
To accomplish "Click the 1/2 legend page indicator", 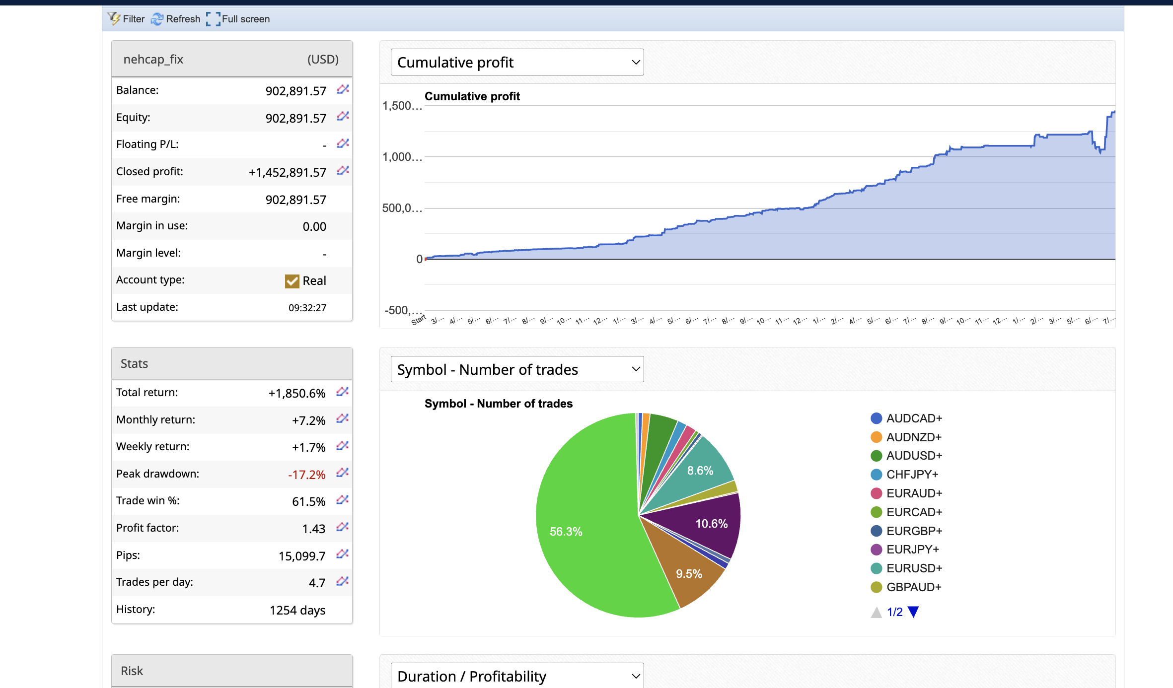I will (895, 612).
